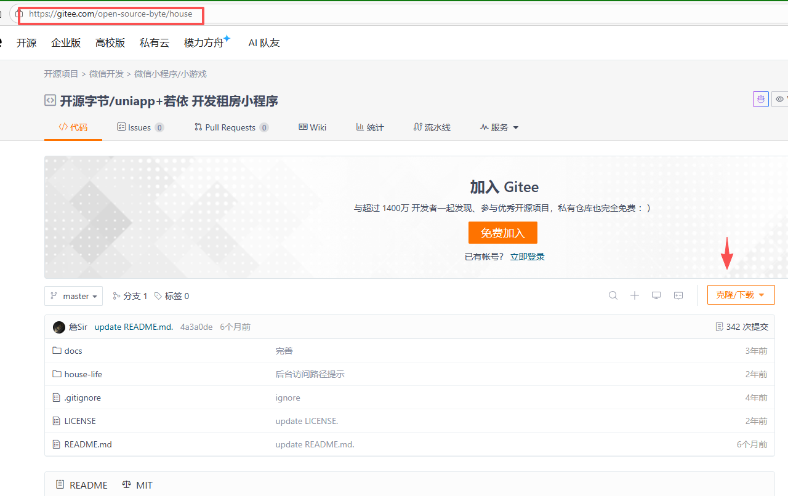Click the .gitignore file icon
Screen dimensions: 788x496
57,398
